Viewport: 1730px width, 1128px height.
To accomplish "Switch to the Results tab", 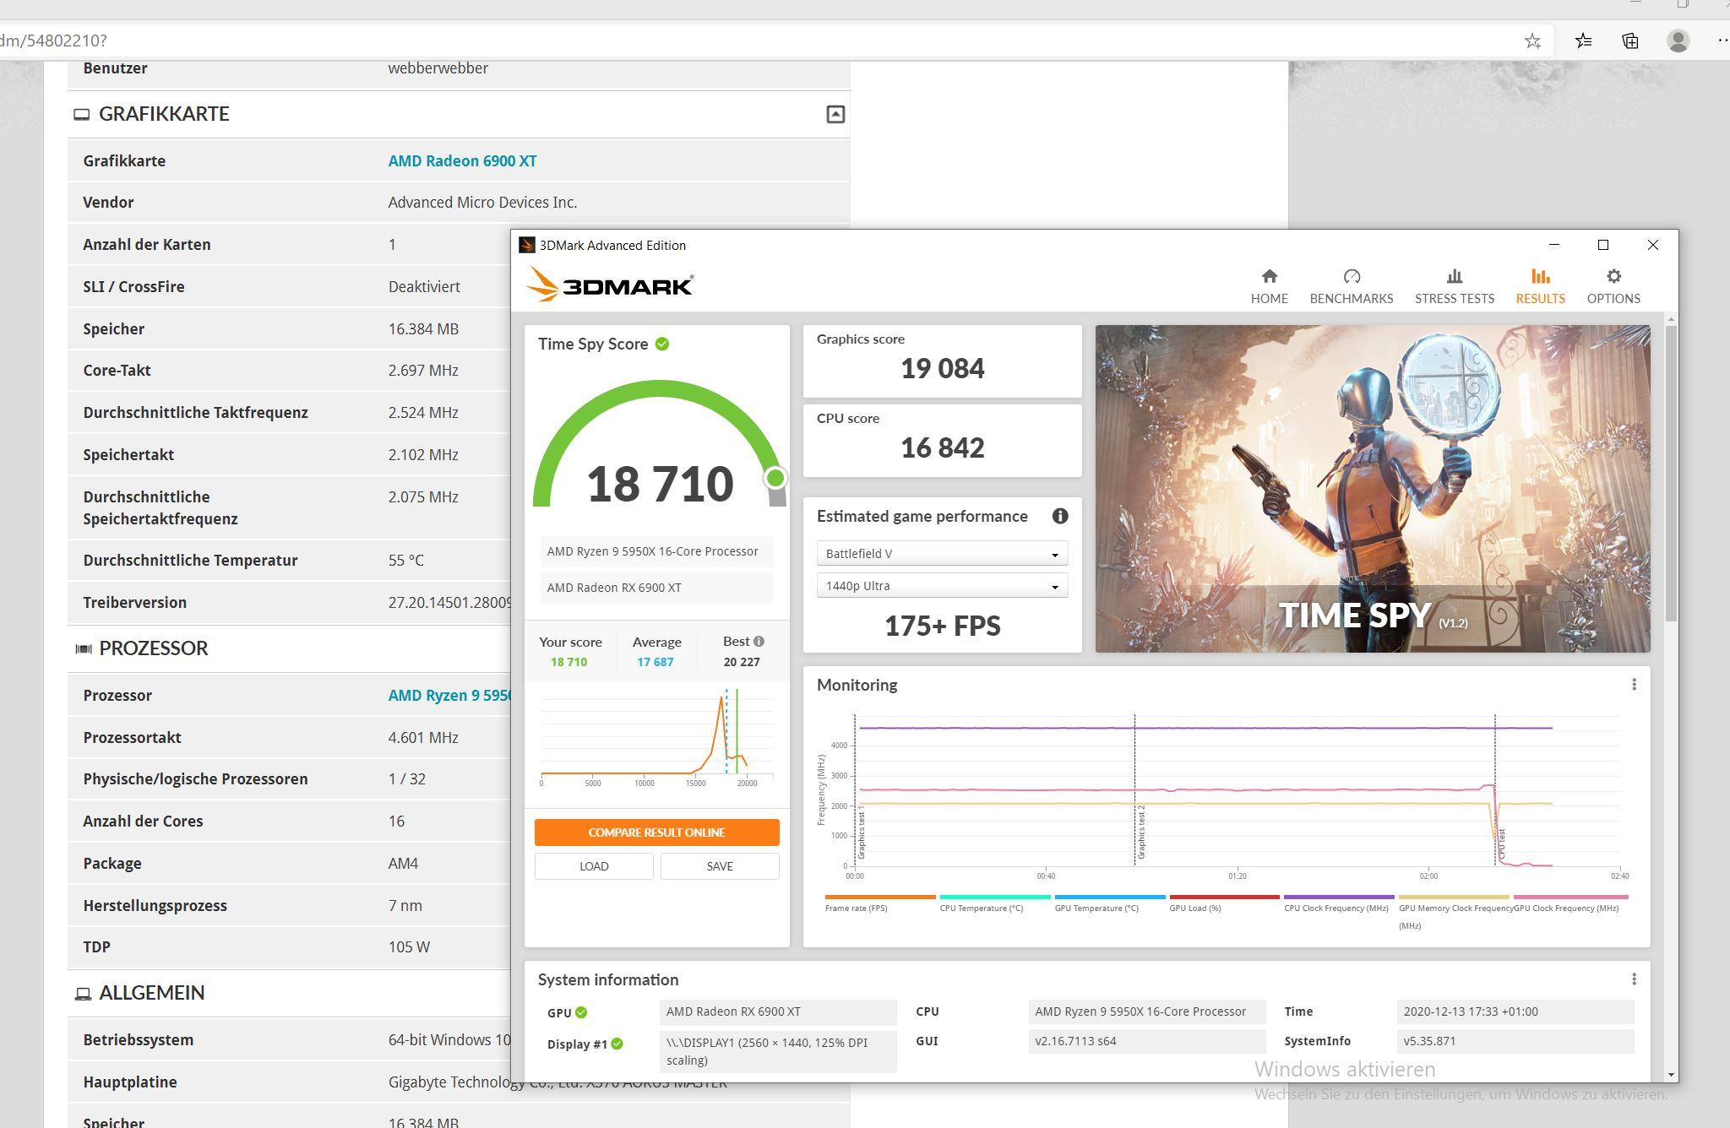I will 1539,286.
